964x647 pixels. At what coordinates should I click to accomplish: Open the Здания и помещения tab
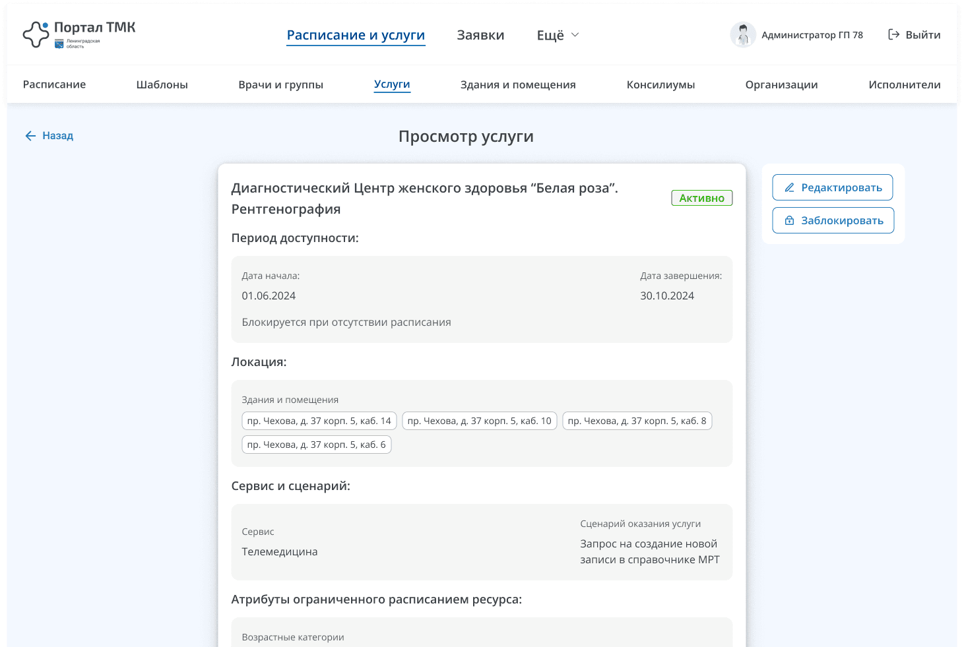click(x=518, y=84)
